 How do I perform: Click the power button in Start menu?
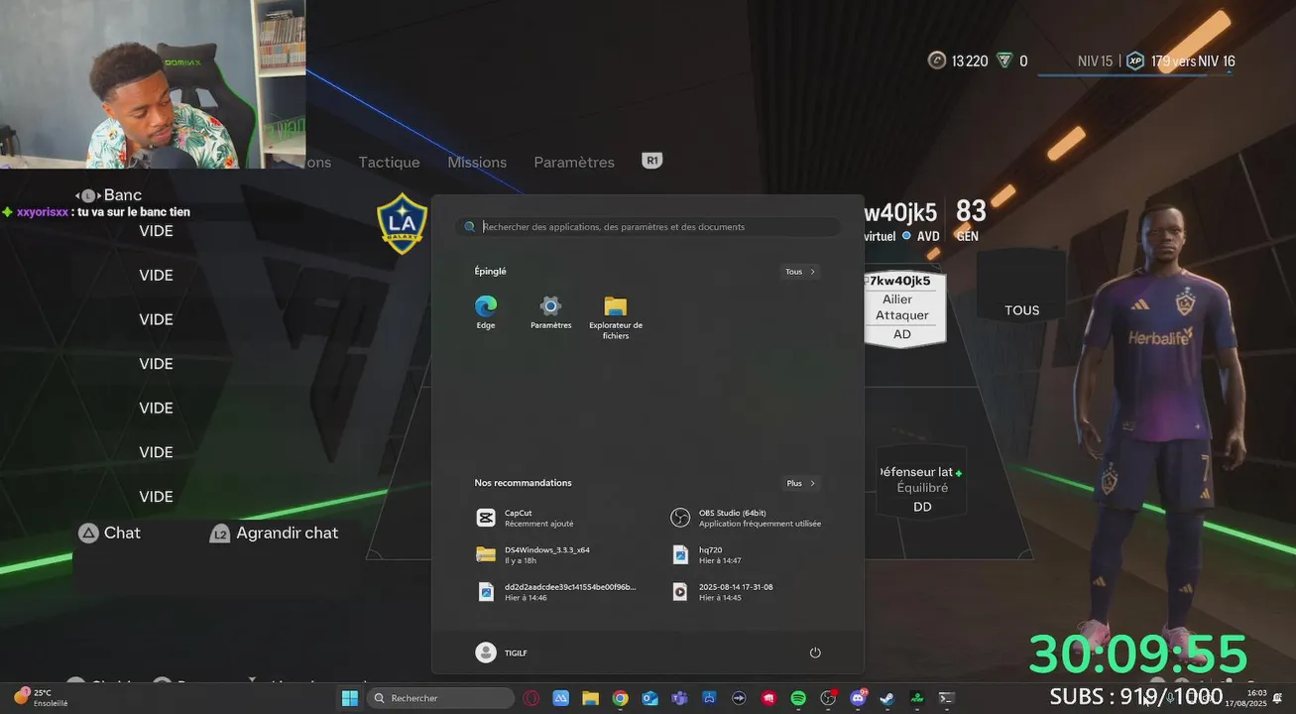[815, 653]
